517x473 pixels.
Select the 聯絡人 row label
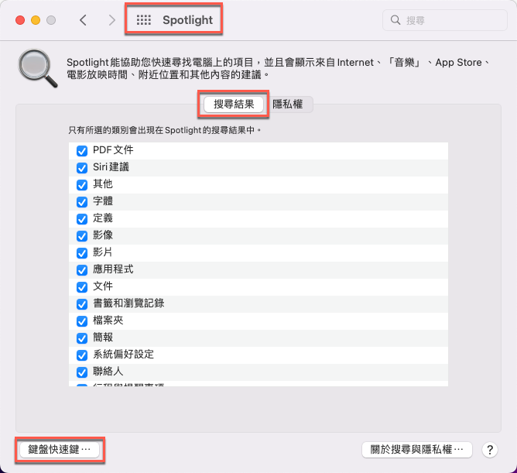coord(108,372)
